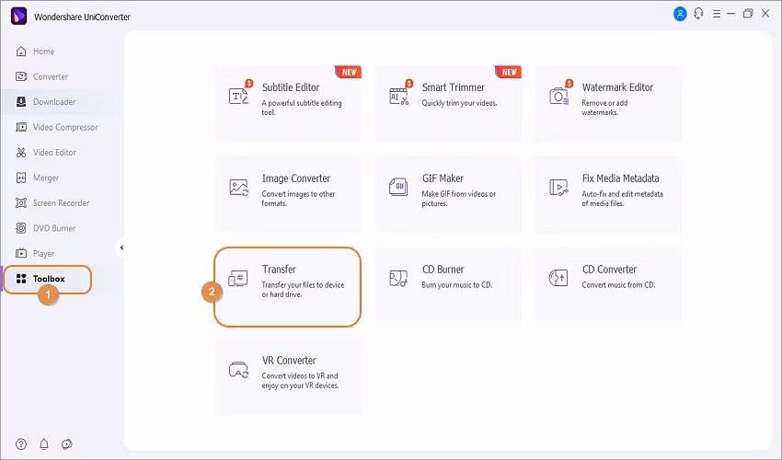
Task: Open the notifications bell icon
Action: (43, 445)
